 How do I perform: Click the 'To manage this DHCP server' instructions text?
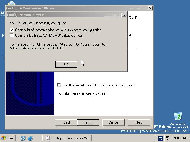(57, 46)
